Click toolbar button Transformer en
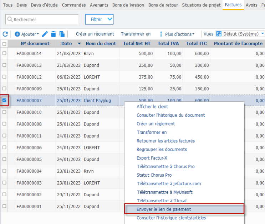This screenshot has width=265, height=224. (x=136, y=34)
